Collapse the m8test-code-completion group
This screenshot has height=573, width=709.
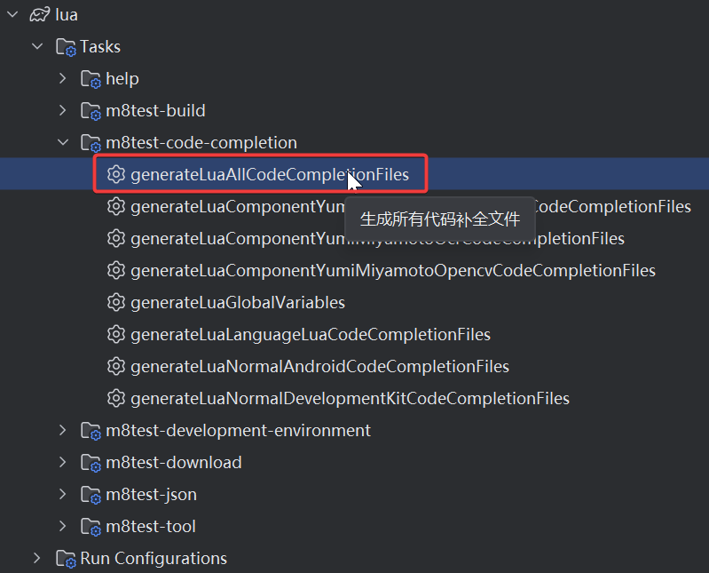click(62, 143)
